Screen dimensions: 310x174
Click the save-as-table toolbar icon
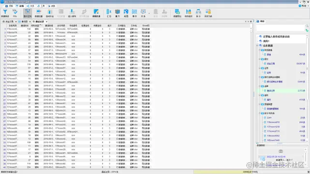(x=208, y=13)
